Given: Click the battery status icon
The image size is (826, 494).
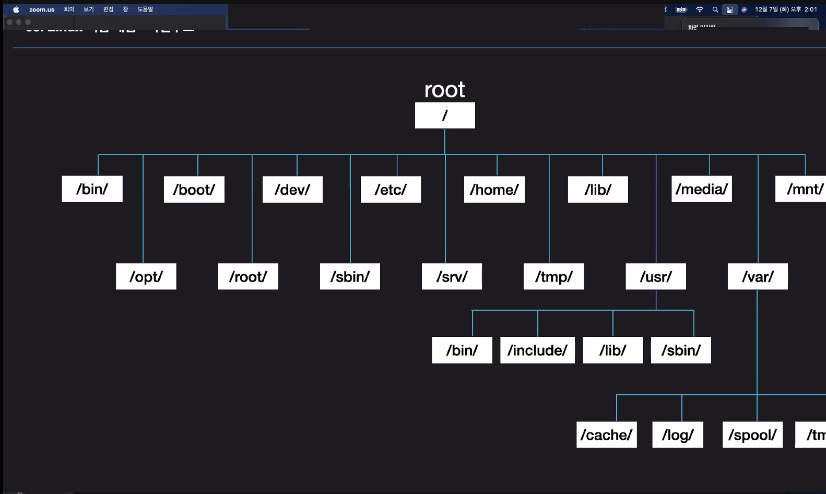Looking at the screenshot, I should (x=681, y=9).
